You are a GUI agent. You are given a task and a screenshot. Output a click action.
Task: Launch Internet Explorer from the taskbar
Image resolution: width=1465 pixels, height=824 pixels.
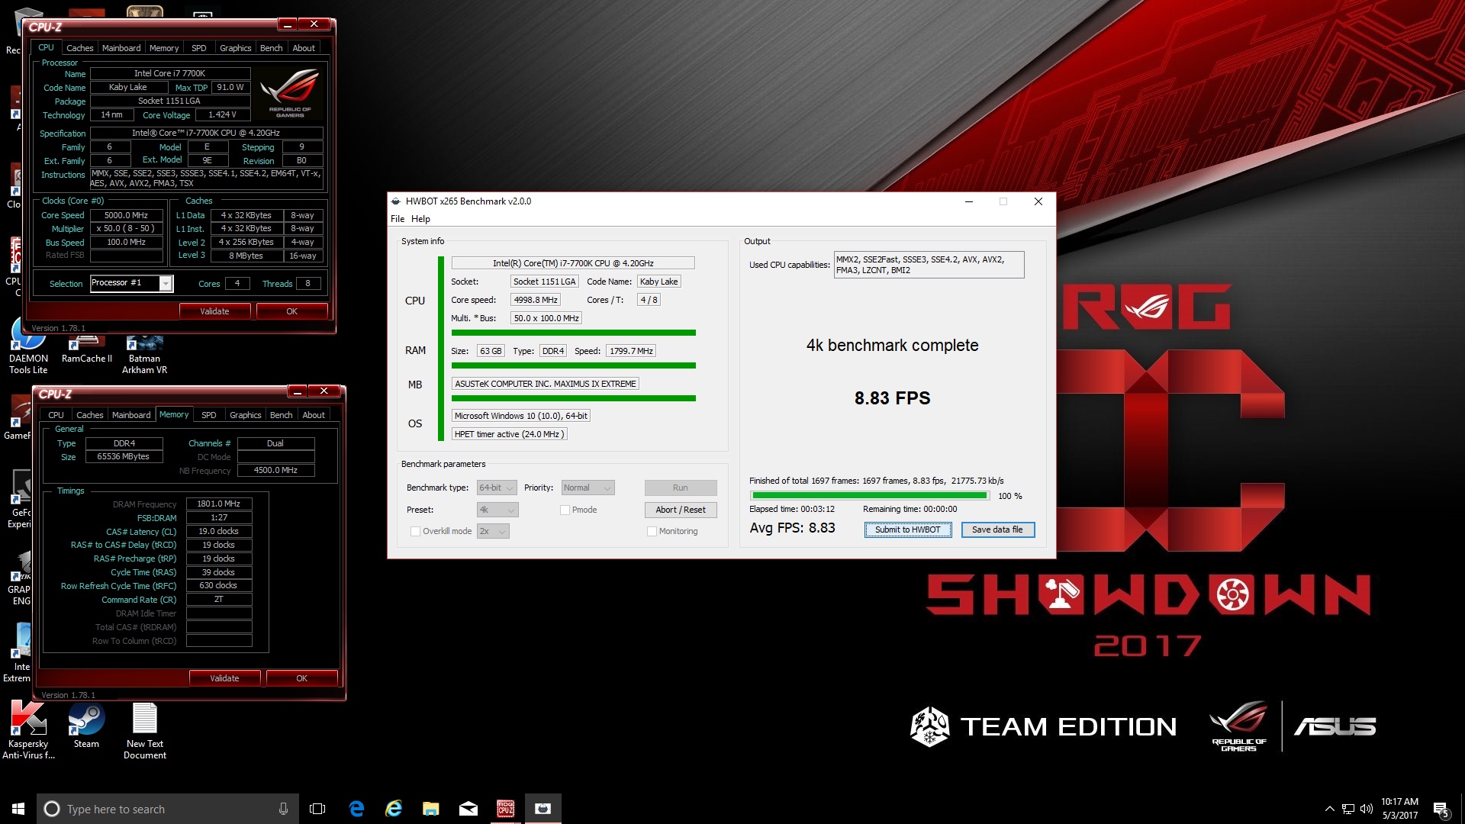(x=394, y=809)
